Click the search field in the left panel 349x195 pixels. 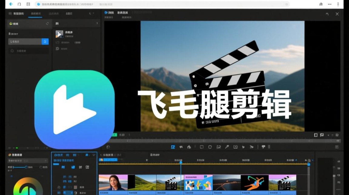coord(25,42)
